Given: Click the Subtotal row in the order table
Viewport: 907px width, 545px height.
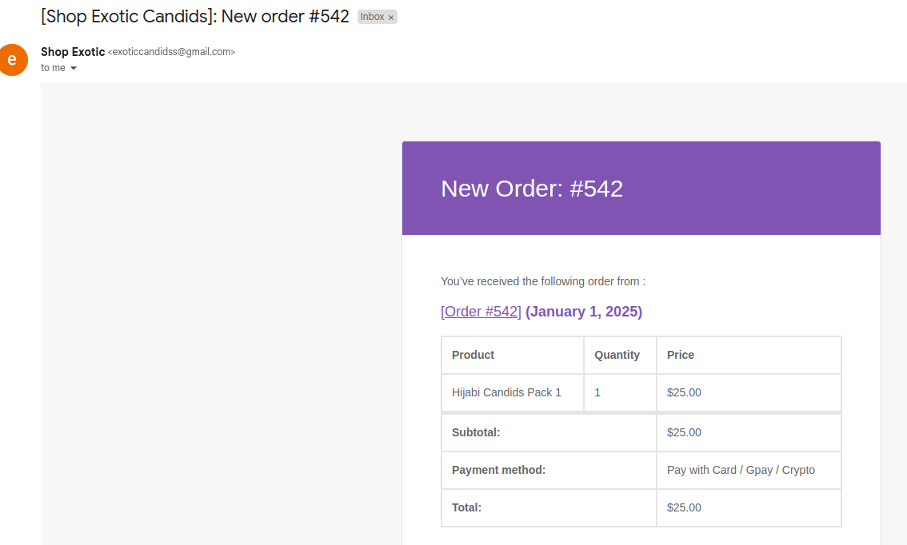Looking at the screenshot, I should click(640, 432).
